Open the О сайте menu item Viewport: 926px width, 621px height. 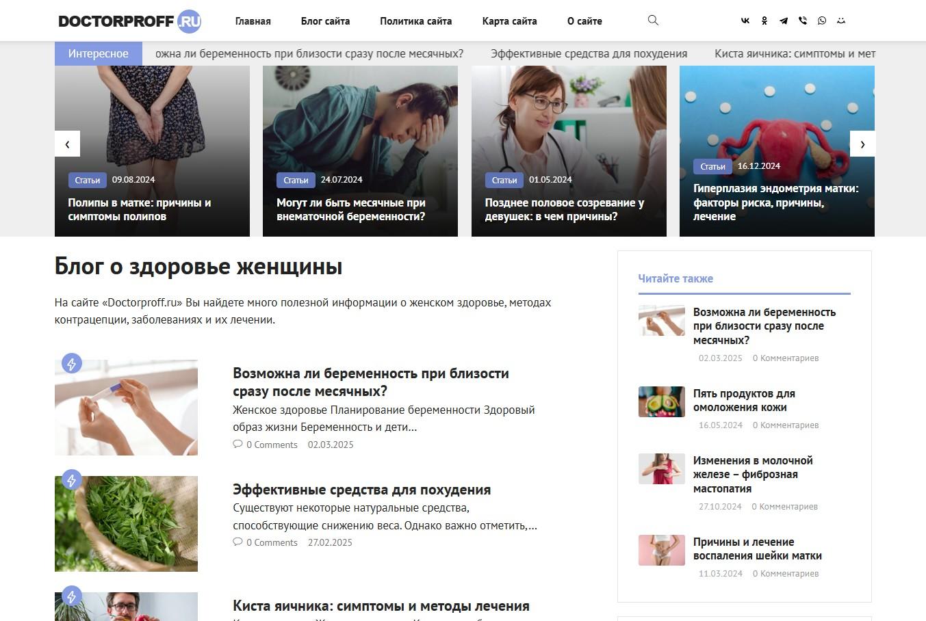coord(584,21)
